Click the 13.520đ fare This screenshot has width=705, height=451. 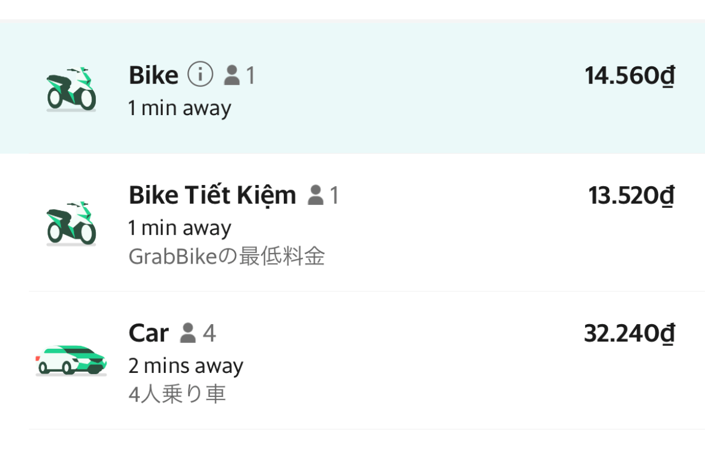(x=631, y=196)
